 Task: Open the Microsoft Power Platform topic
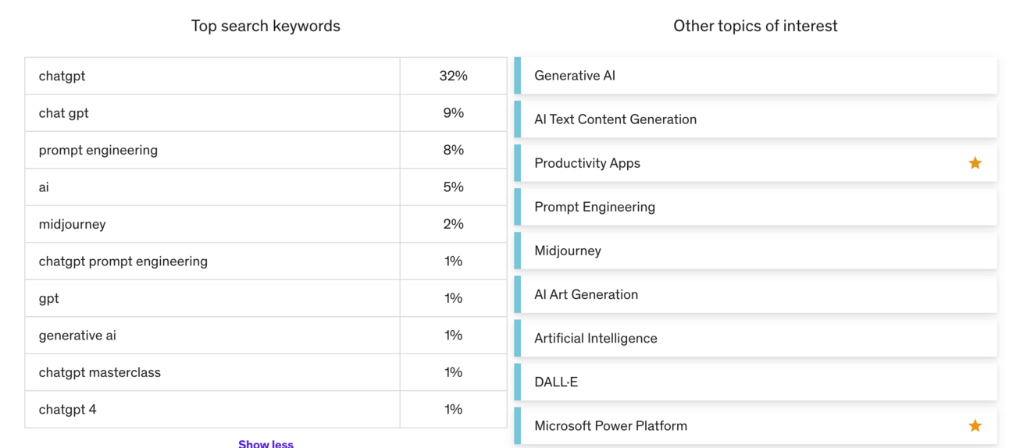(x=611, y=425)
